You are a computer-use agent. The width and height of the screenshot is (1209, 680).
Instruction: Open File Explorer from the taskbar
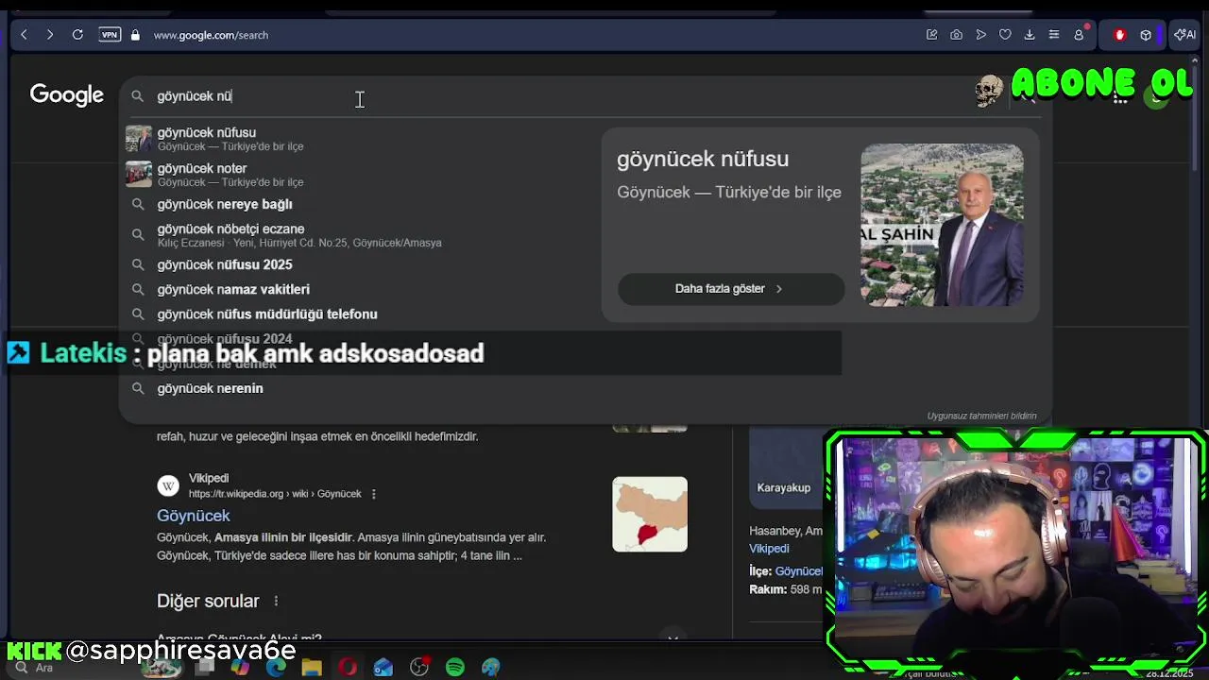coord(312,668)
